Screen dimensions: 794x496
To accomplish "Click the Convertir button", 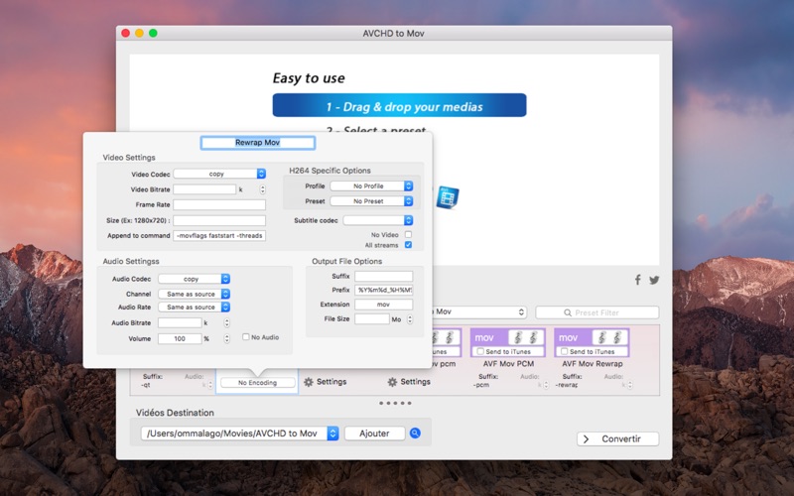I will 617,438.
